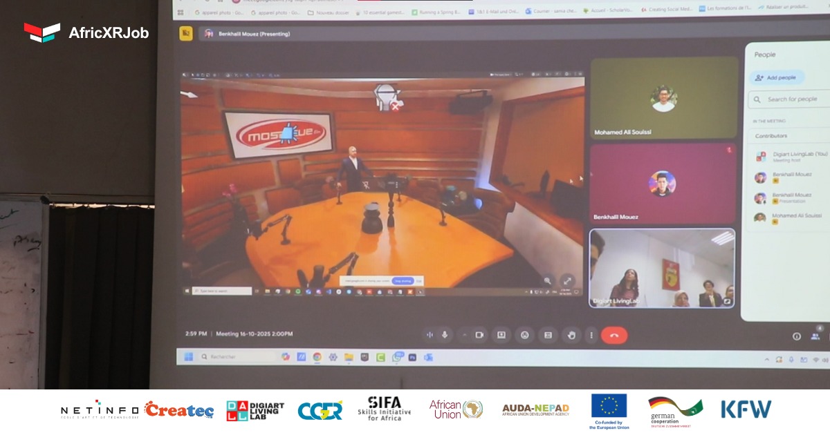Focus the Search for people field
The height and width of the screenshot is (435, 830).
pos(791,99)
